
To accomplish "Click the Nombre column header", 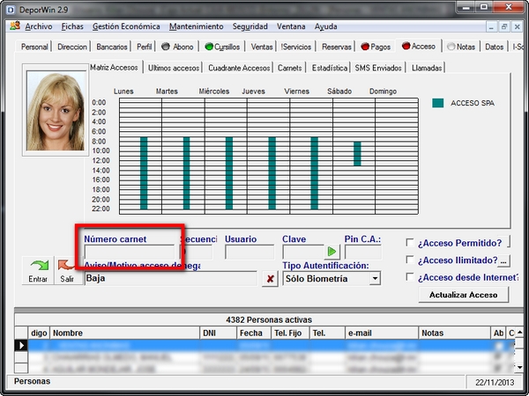I will point(125,333).
